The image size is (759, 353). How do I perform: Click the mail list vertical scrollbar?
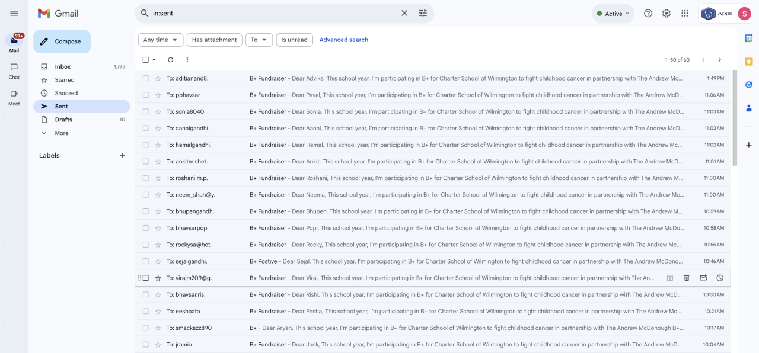[x=735, y=118]
